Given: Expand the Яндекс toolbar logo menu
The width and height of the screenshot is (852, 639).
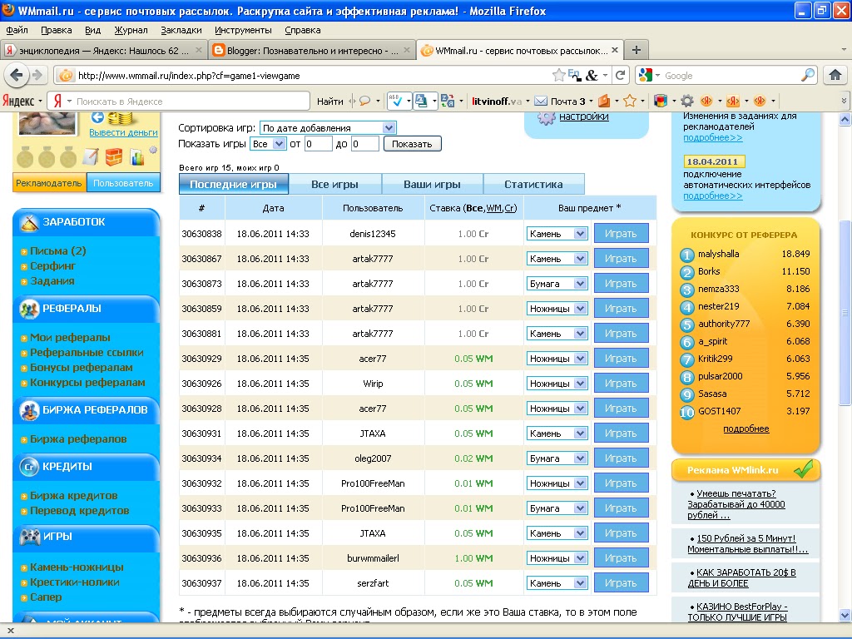Looking at the screenshot, I should [22, 101].
